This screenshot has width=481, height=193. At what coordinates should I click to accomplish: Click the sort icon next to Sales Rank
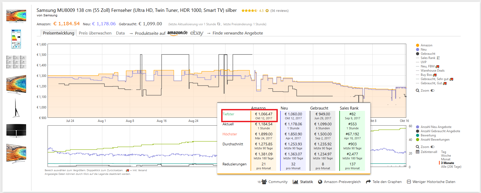(x=438, y=58)
